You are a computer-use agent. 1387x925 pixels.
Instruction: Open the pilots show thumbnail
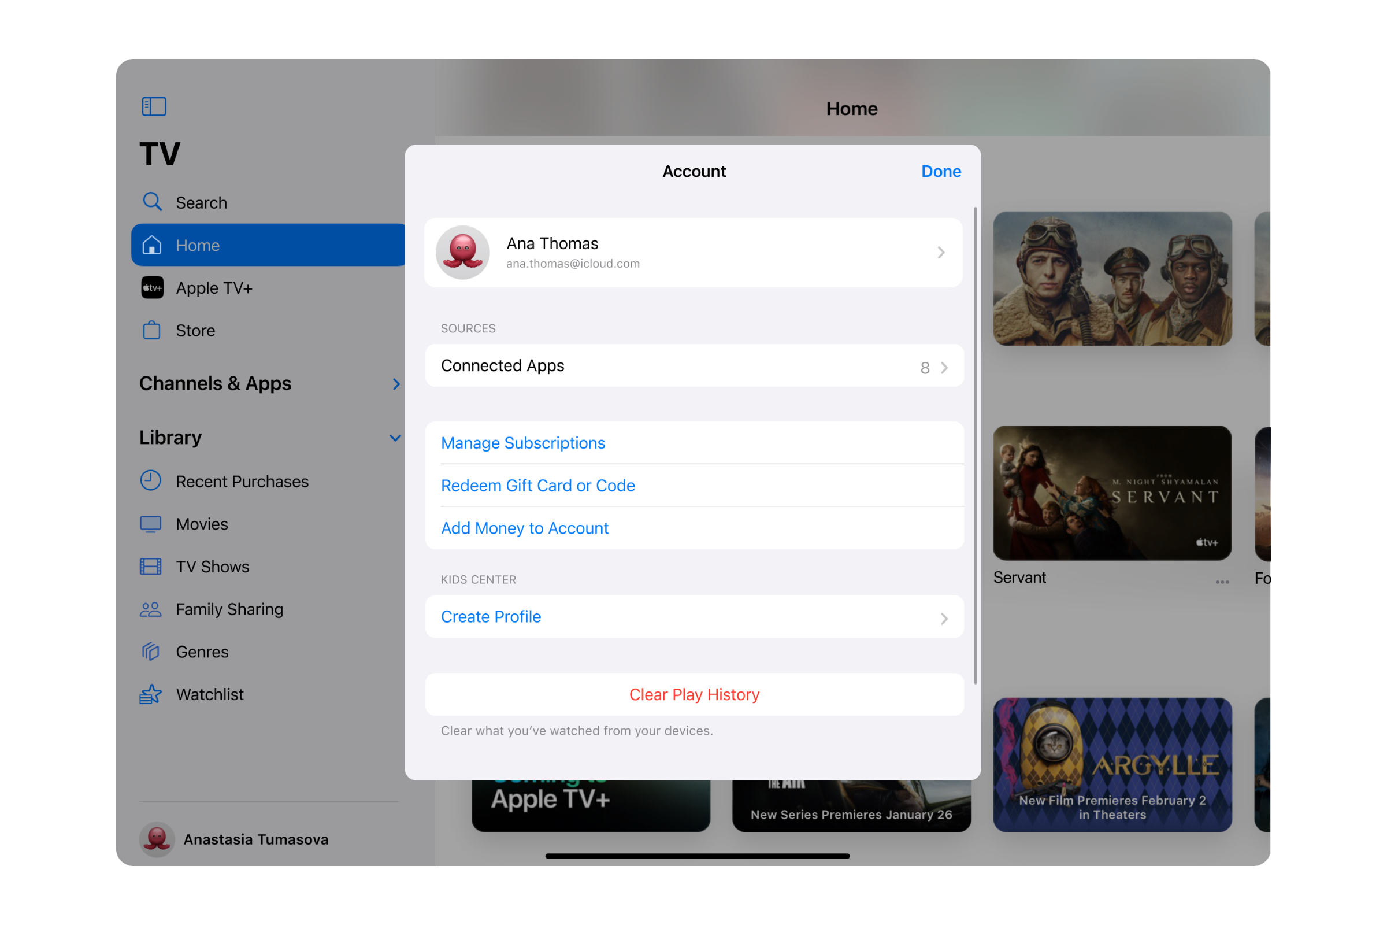tap(1112, 279)
